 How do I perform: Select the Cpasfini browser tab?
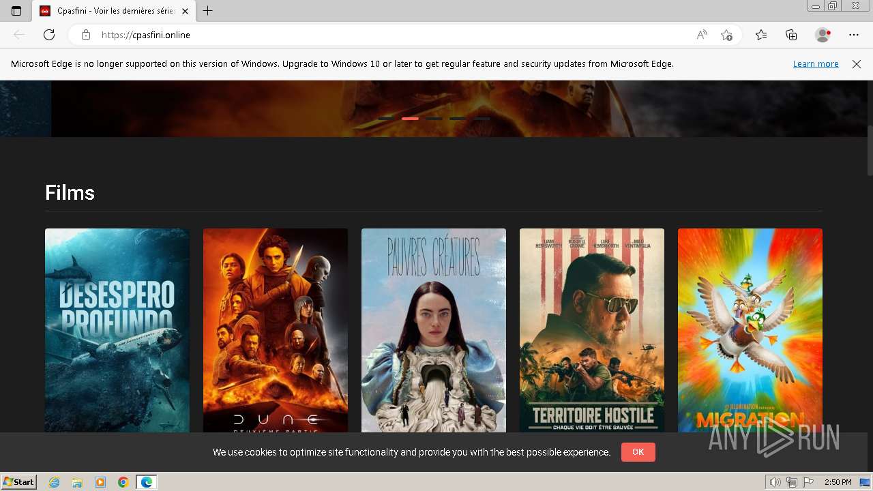point(113,11)
